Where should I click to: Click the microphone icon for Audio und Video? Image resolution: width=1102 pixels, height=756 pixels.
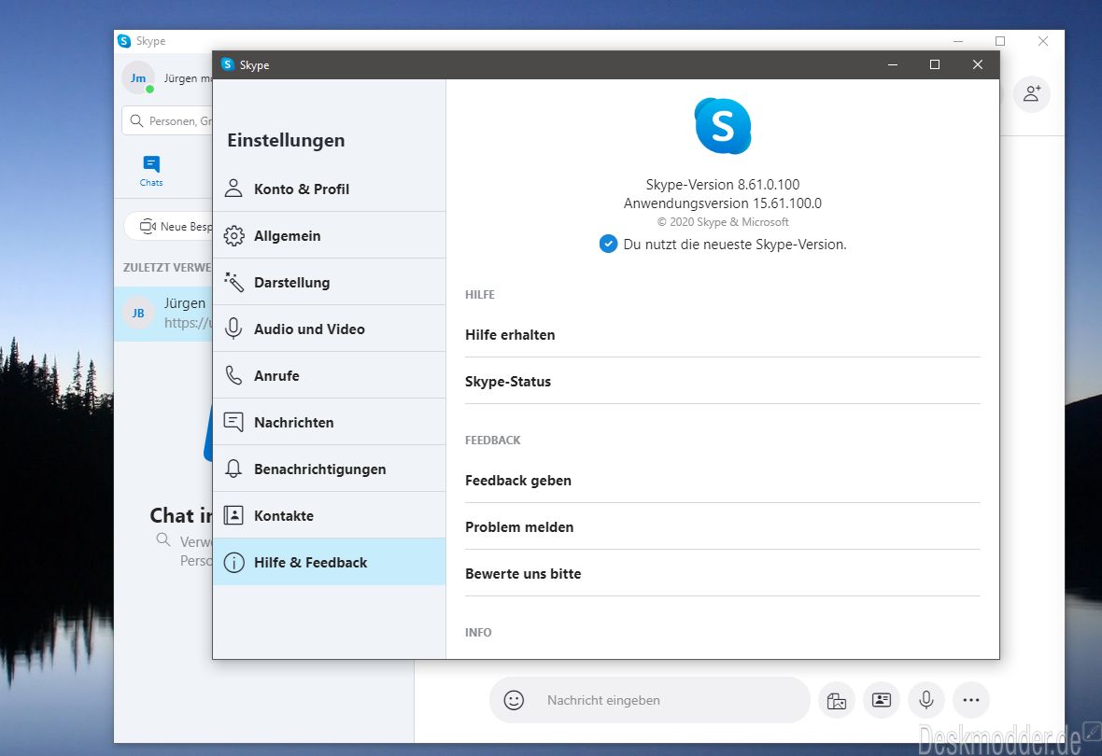click(233, 329)
